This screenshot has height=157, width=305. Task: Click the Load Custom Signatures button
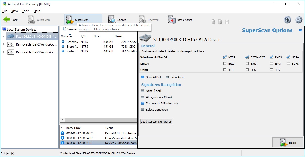tap(156, 121)
